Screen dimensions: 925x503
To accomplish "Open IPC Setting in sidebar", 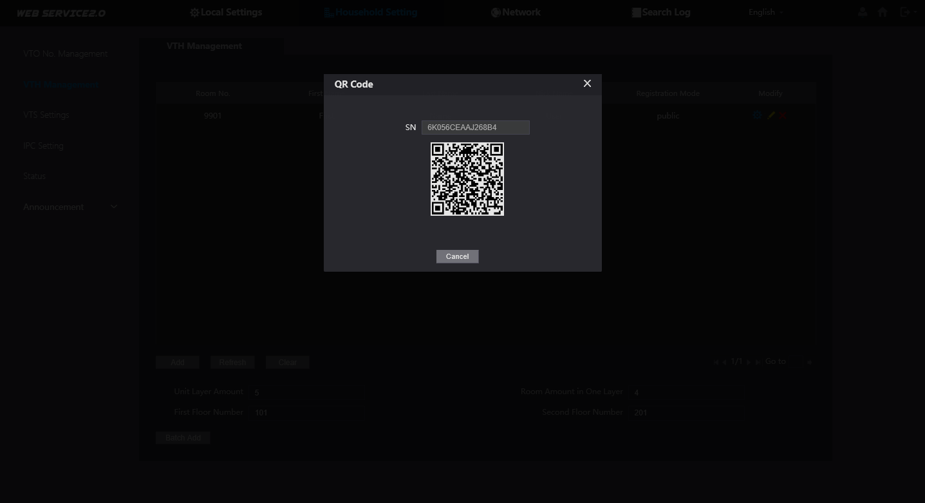I will [x=43, y=146].
